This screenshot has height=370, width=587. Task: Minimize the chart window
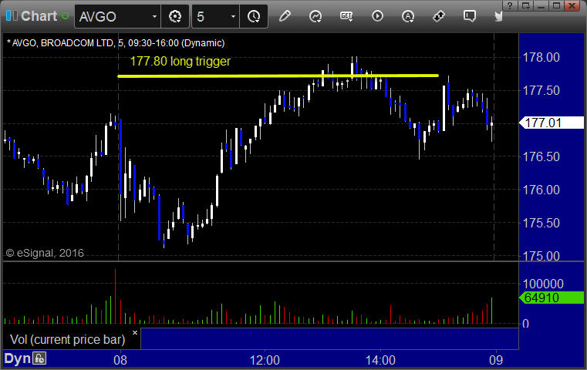click(x=541, y=5)
